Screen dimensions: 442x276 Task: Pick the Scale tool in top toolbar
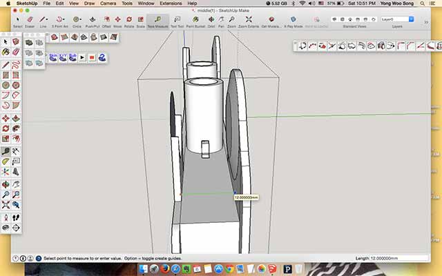click(140, 21)
